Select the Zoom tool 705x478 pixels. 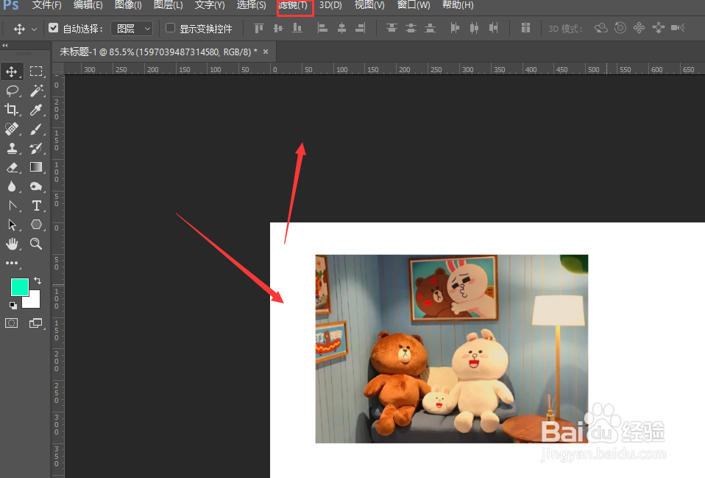click(x=36, y=244)
